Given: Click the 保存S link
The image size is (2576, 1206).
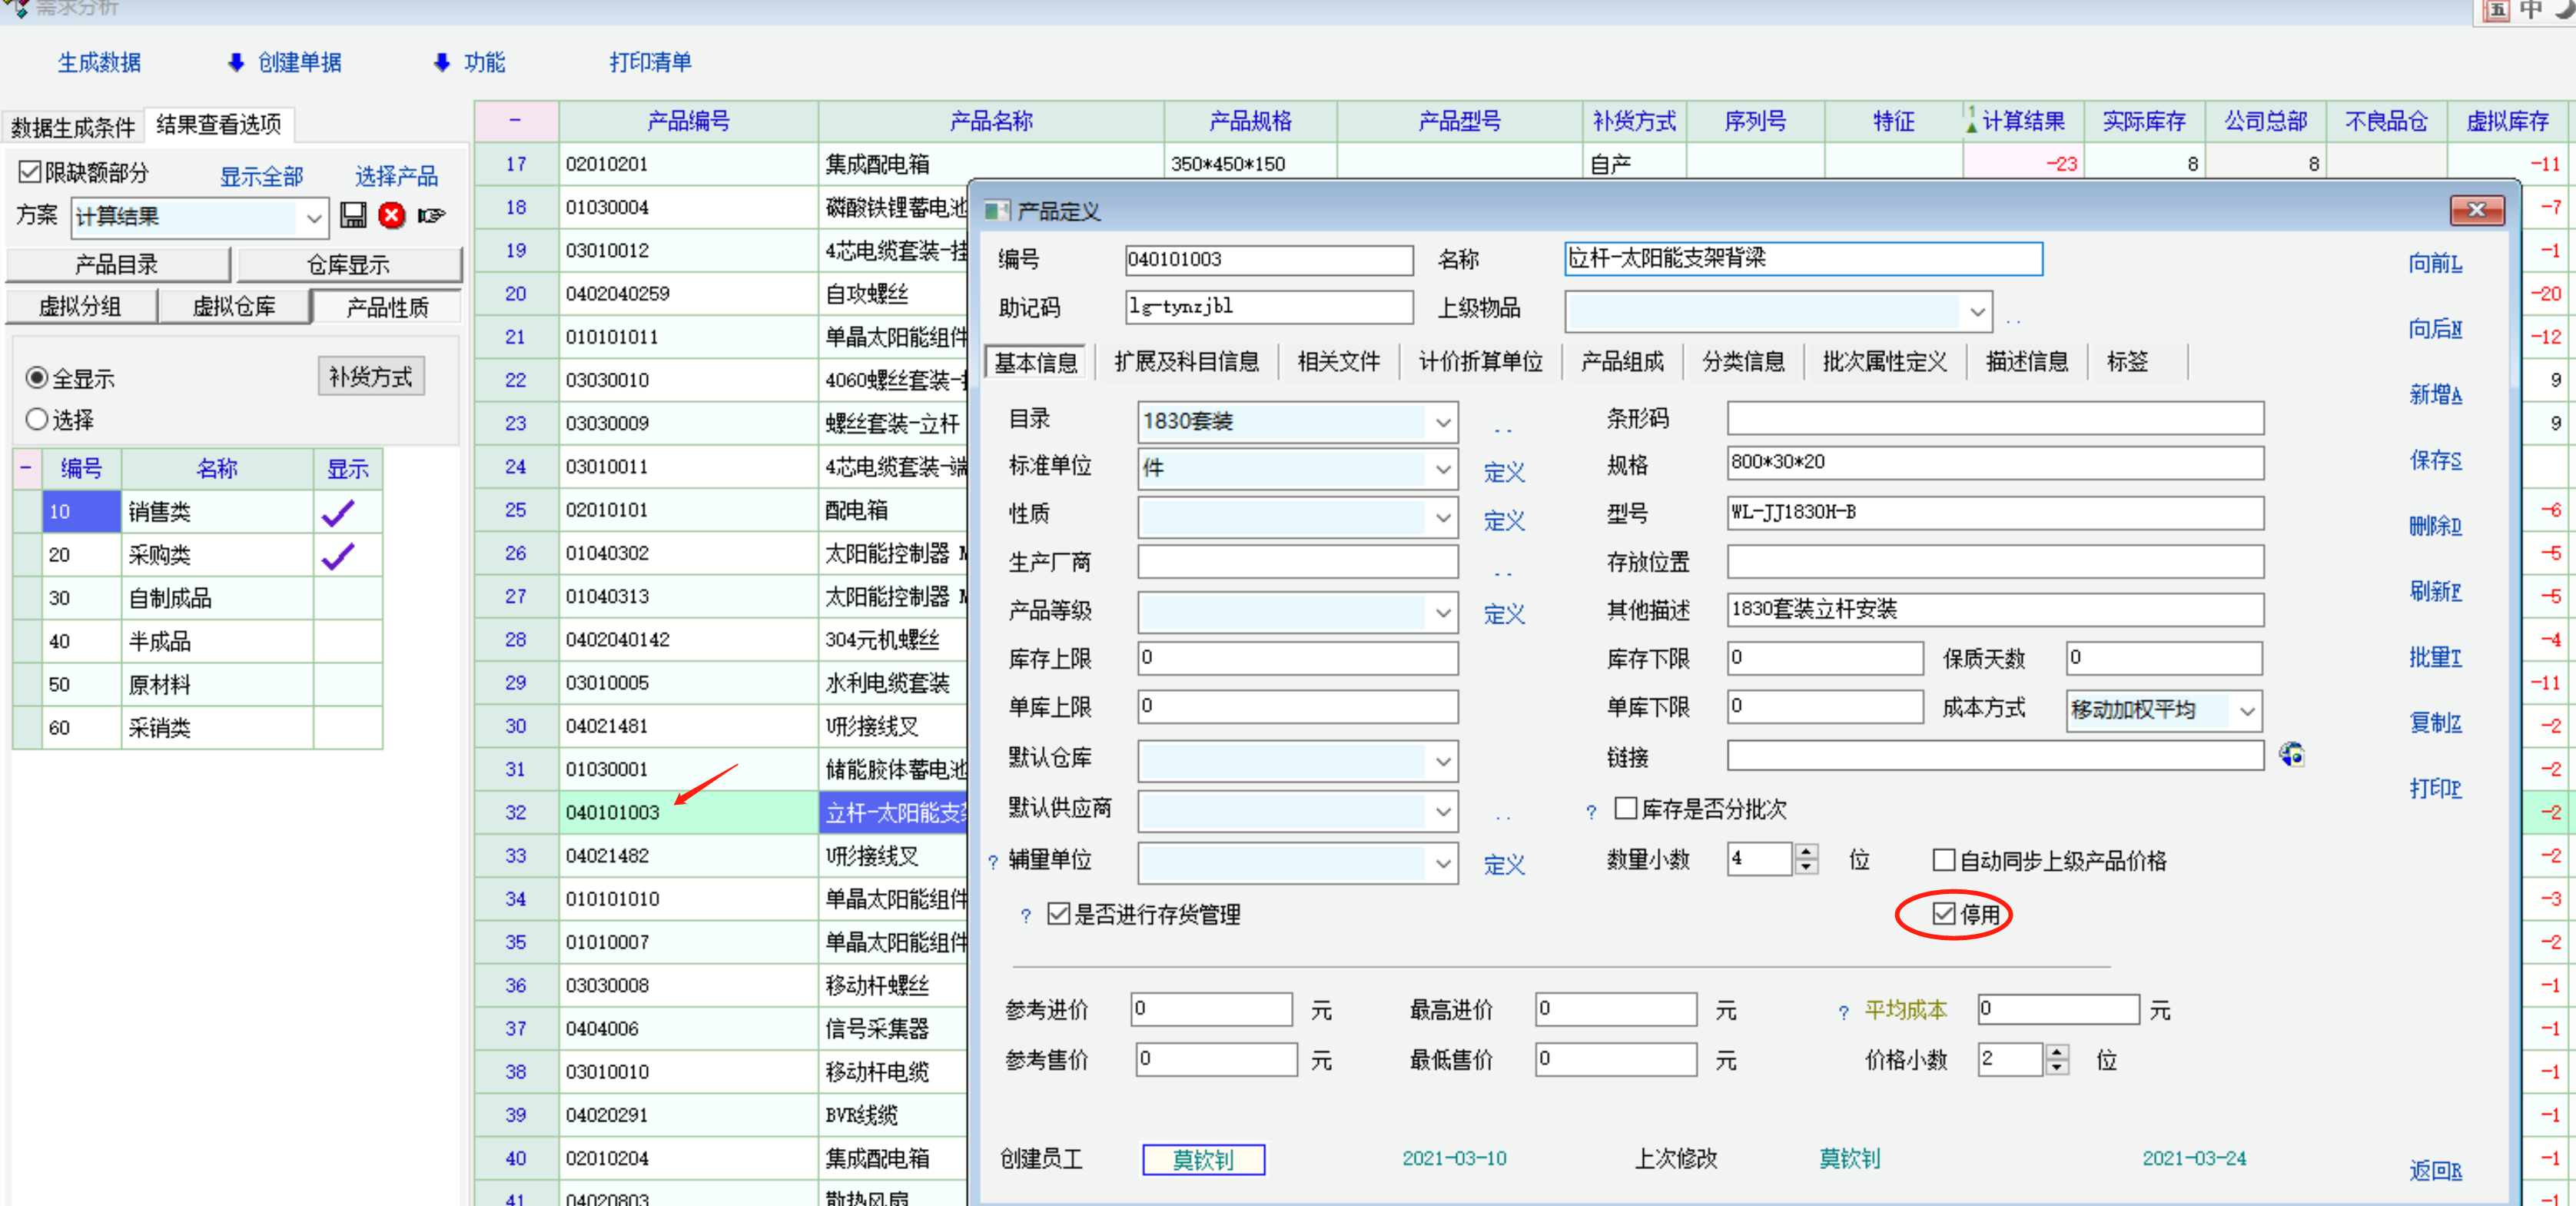Looking at the screenshot, I should 2434,460.
